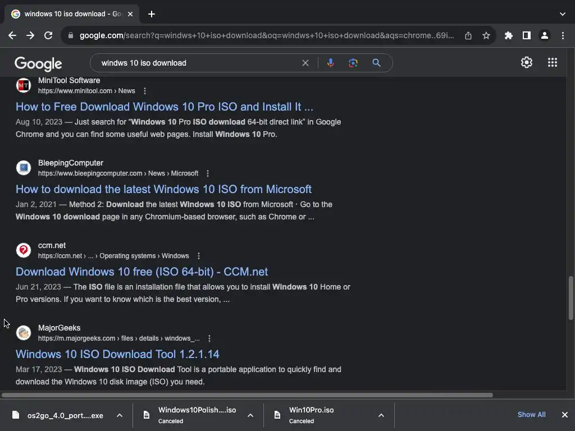Open 'How to Free Download Windows 10 Pro ISO' link
Viewport: 575px width, 431px height.
[165, 107]
